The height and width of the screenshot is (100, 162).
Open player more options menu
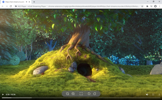[159, 94]
